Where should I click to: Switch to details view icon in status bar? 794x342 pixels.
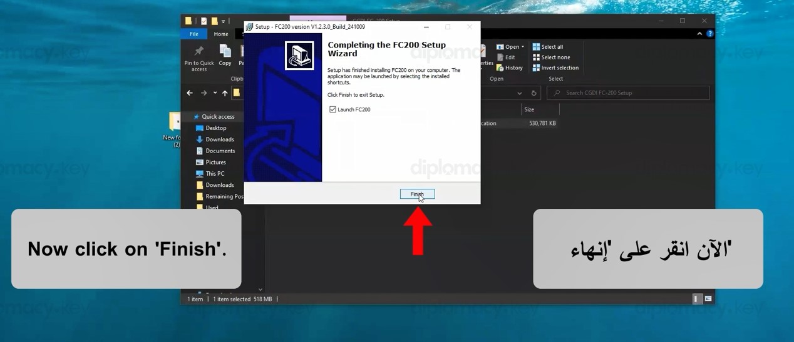[698, 299]
